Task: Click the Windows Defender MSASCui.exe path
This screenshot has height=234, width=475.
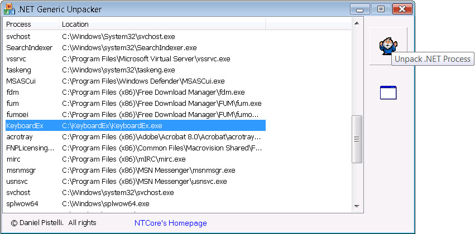Action: [143, 81]
